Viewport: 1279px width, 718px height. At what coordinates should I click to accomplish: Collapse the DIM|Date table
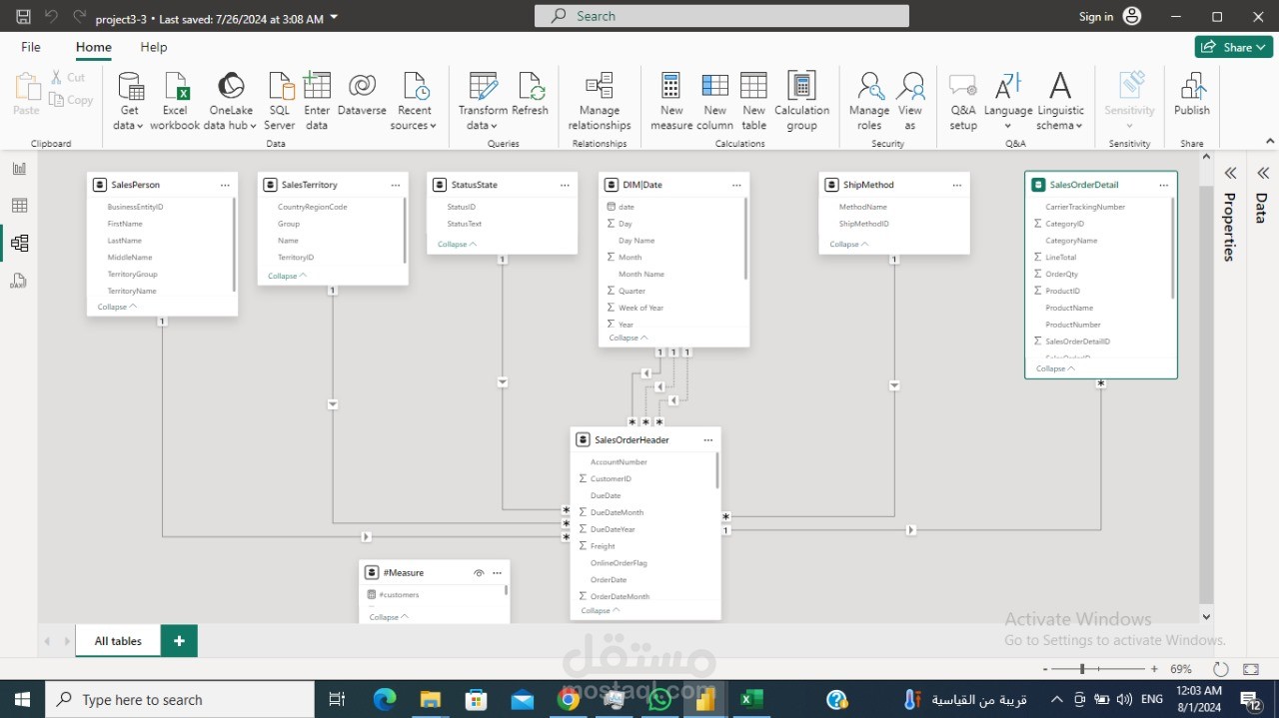tap(629, 338)
